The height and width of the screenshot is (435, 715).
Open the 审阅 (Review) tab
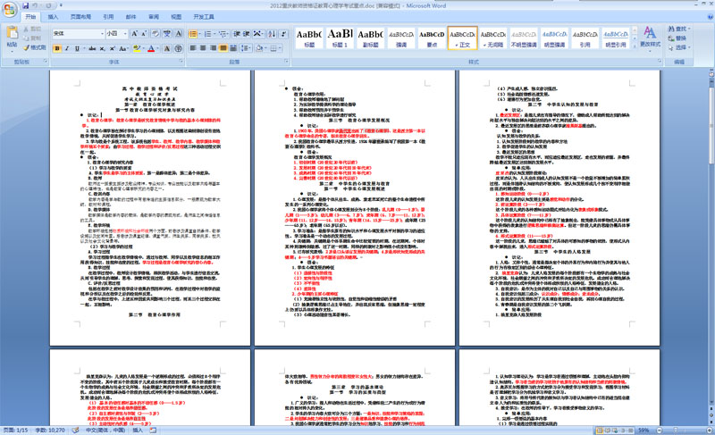click(x=154, y=17)
